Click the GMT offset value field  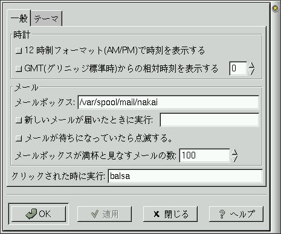pyautogui.click(x=238, y=68)
